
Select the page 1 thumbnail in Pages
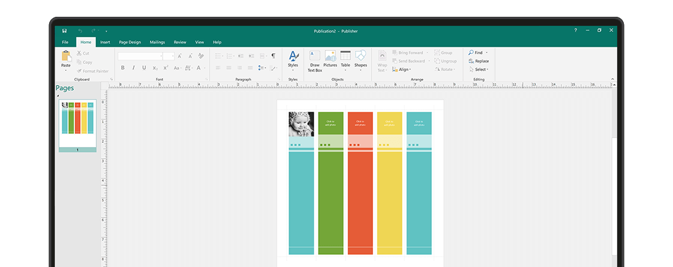[77, 124]
